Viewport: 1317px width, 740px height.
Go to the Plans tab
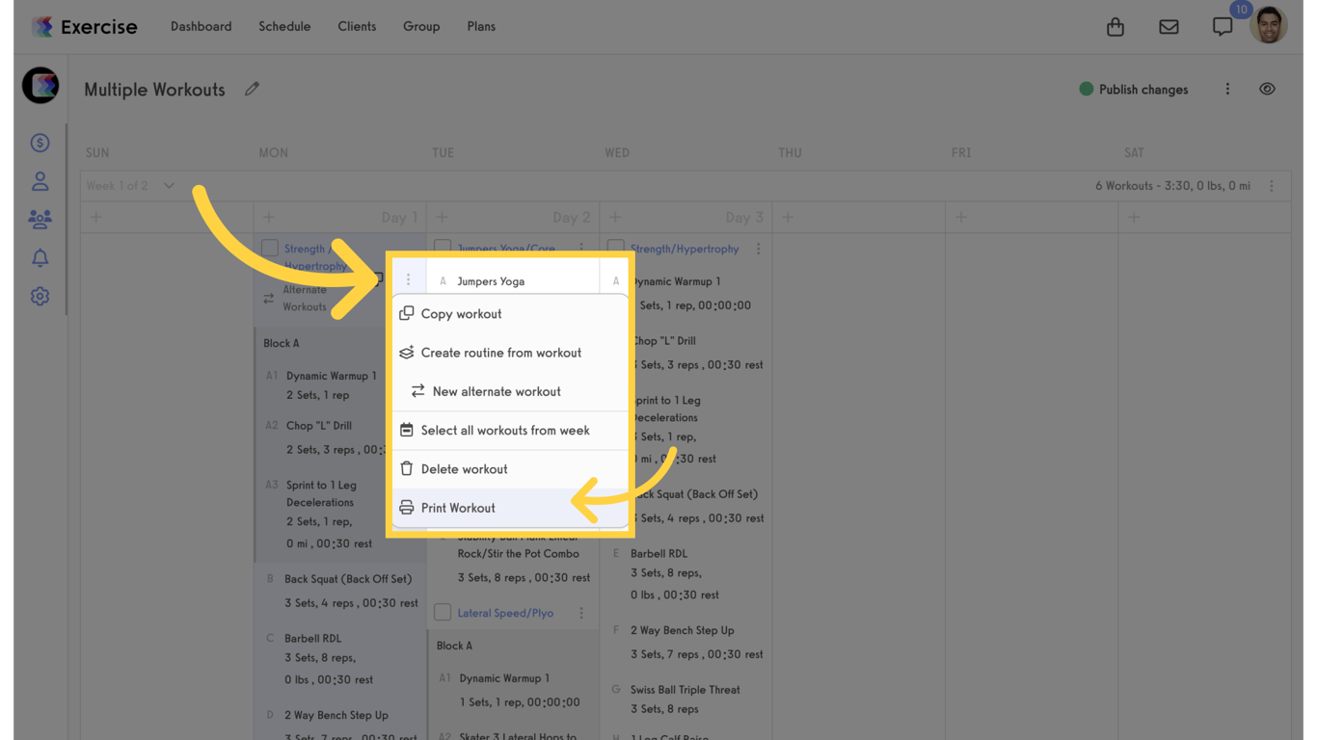pyautogui.click(x=481, y=27)
